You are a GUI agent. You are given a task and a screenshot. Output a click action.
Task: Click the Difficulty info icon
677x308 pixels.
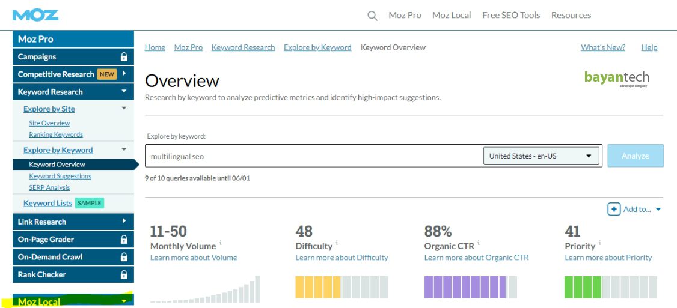pyautogui.click(x=337, y=243)
